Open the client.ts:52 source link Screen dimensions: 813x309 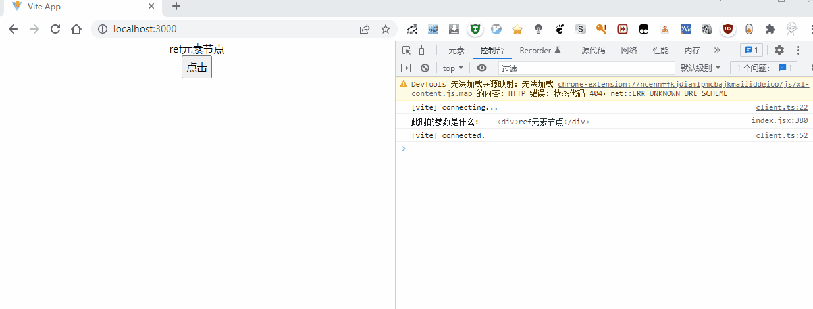781,135
